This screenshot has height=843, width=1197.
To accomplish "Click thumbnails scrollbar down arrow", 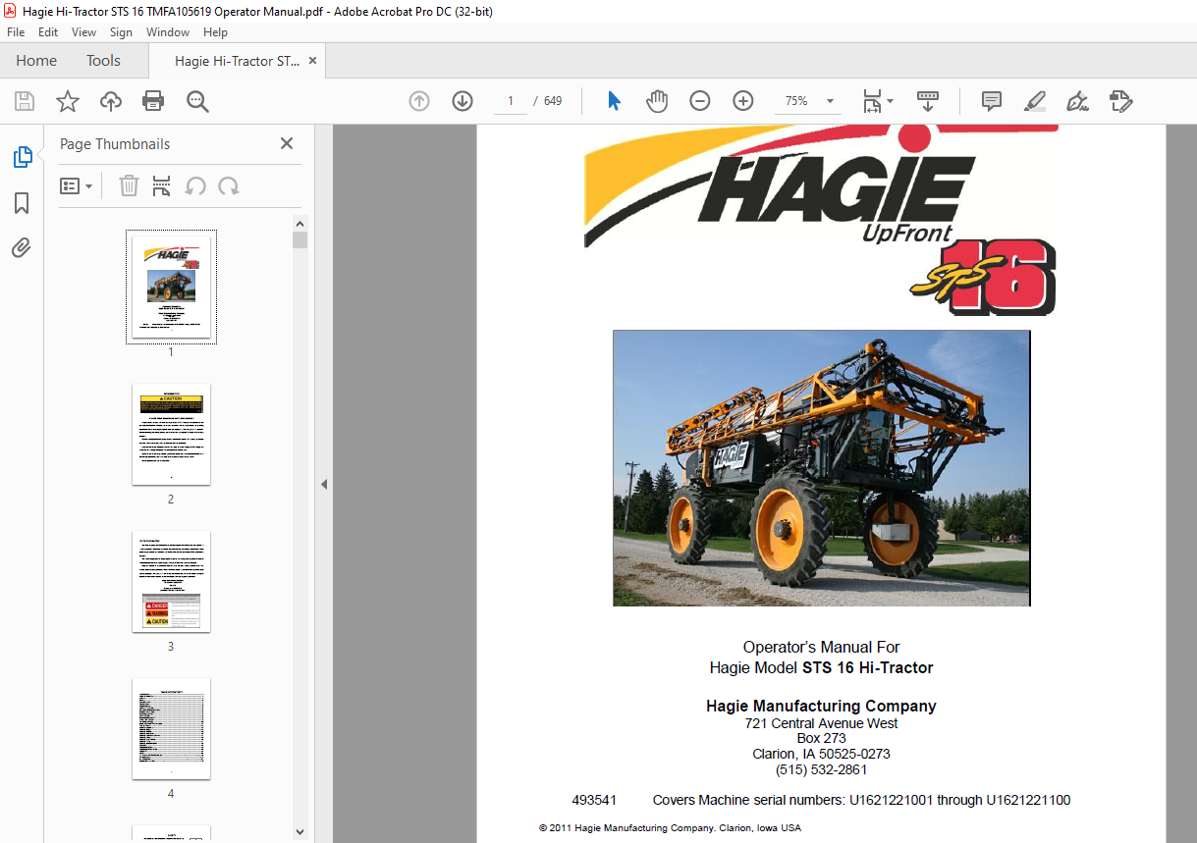I will point(300,832).
